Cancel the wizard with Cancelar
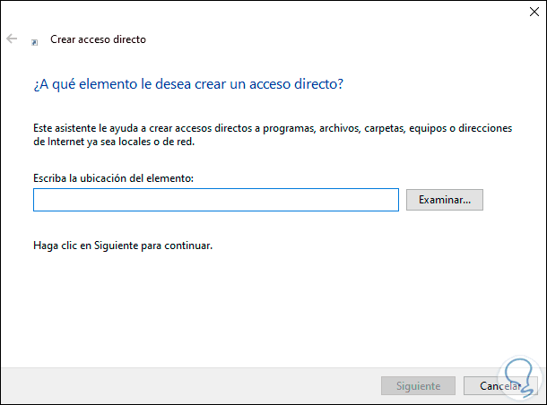Image resolution: width=547 pixels, height=405 pixels. (x=499, y=386)
